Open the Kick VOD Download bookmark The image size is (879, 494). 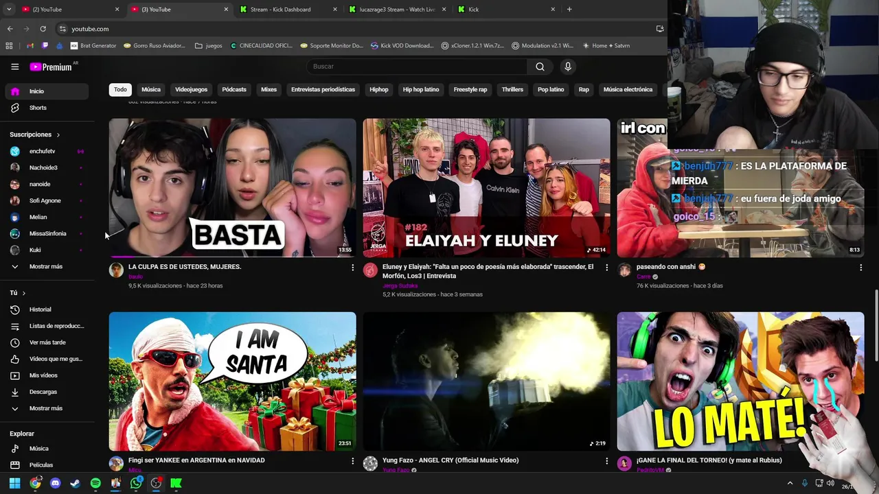(x=402, y=46)
